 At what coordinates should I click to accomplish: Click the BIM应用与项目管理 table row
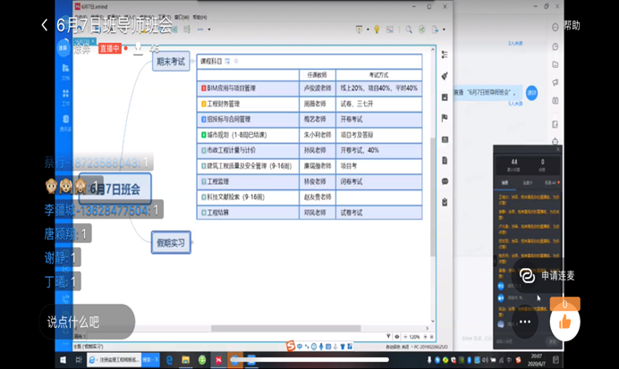pyautogui.click(x=246, y=88)
